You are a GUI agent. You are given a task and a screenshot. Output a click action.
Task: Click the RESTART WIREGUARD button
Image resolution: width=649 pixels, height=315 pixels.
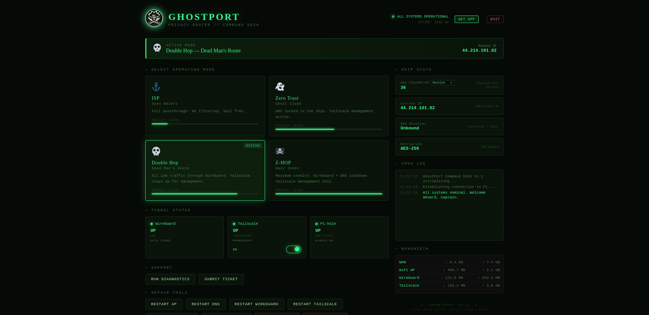pyautogui.click(x=257, y=304)
